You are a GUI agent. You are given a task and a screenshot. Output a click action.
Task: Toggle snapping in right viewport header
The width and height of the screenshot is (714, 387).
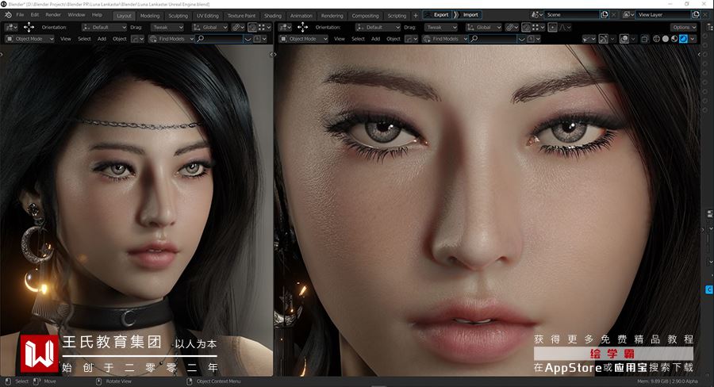pos(527,27)
